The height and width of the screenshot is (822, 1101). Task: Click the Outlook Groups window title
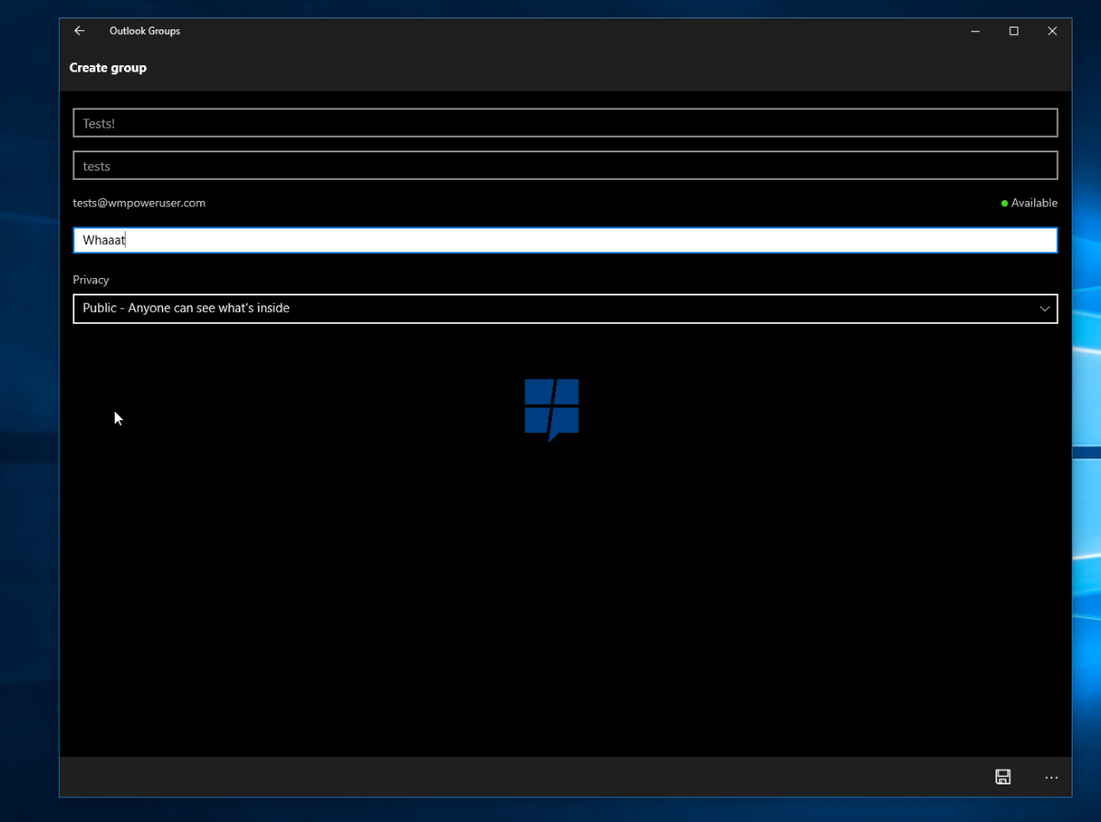point(145,31)
